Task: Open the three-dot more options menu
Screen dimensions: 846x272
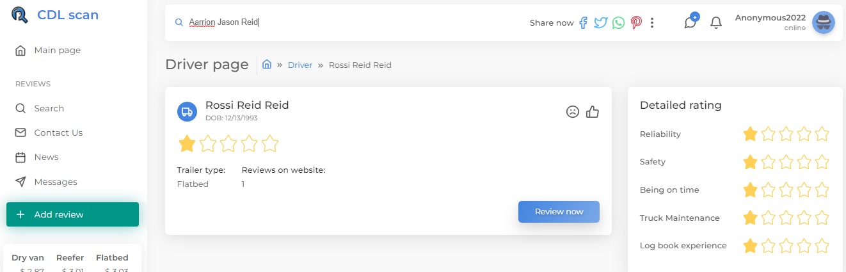Action: click(652, 23)
